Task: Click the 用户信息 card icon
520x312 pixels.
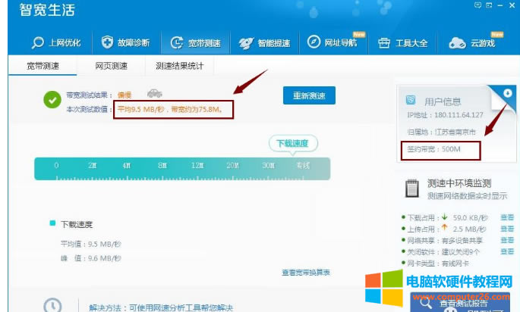Action: (x=411, y=100)
